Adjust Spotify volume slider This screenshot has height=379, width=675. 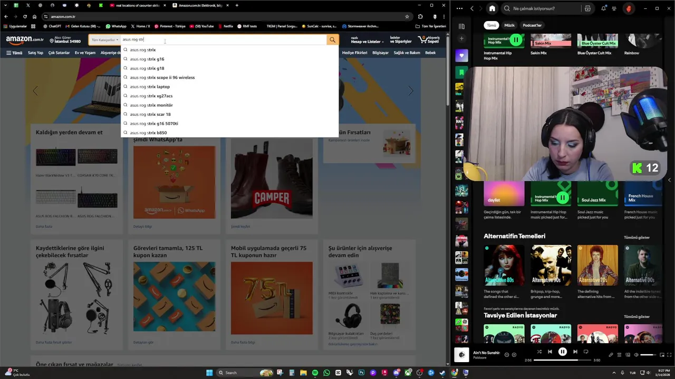pos(648,355)
